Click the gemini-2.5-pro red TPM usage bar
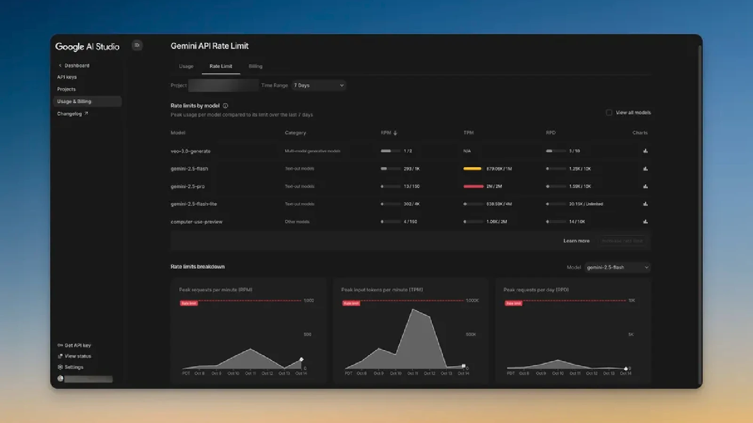Screen dimensions: 753x423 [473, 187]
